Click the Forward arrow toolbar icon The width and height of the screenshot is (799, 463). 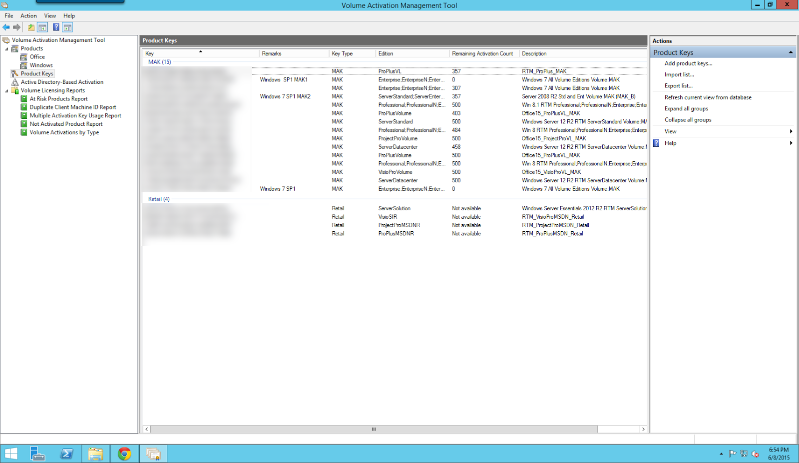click(x=16, y=27)
